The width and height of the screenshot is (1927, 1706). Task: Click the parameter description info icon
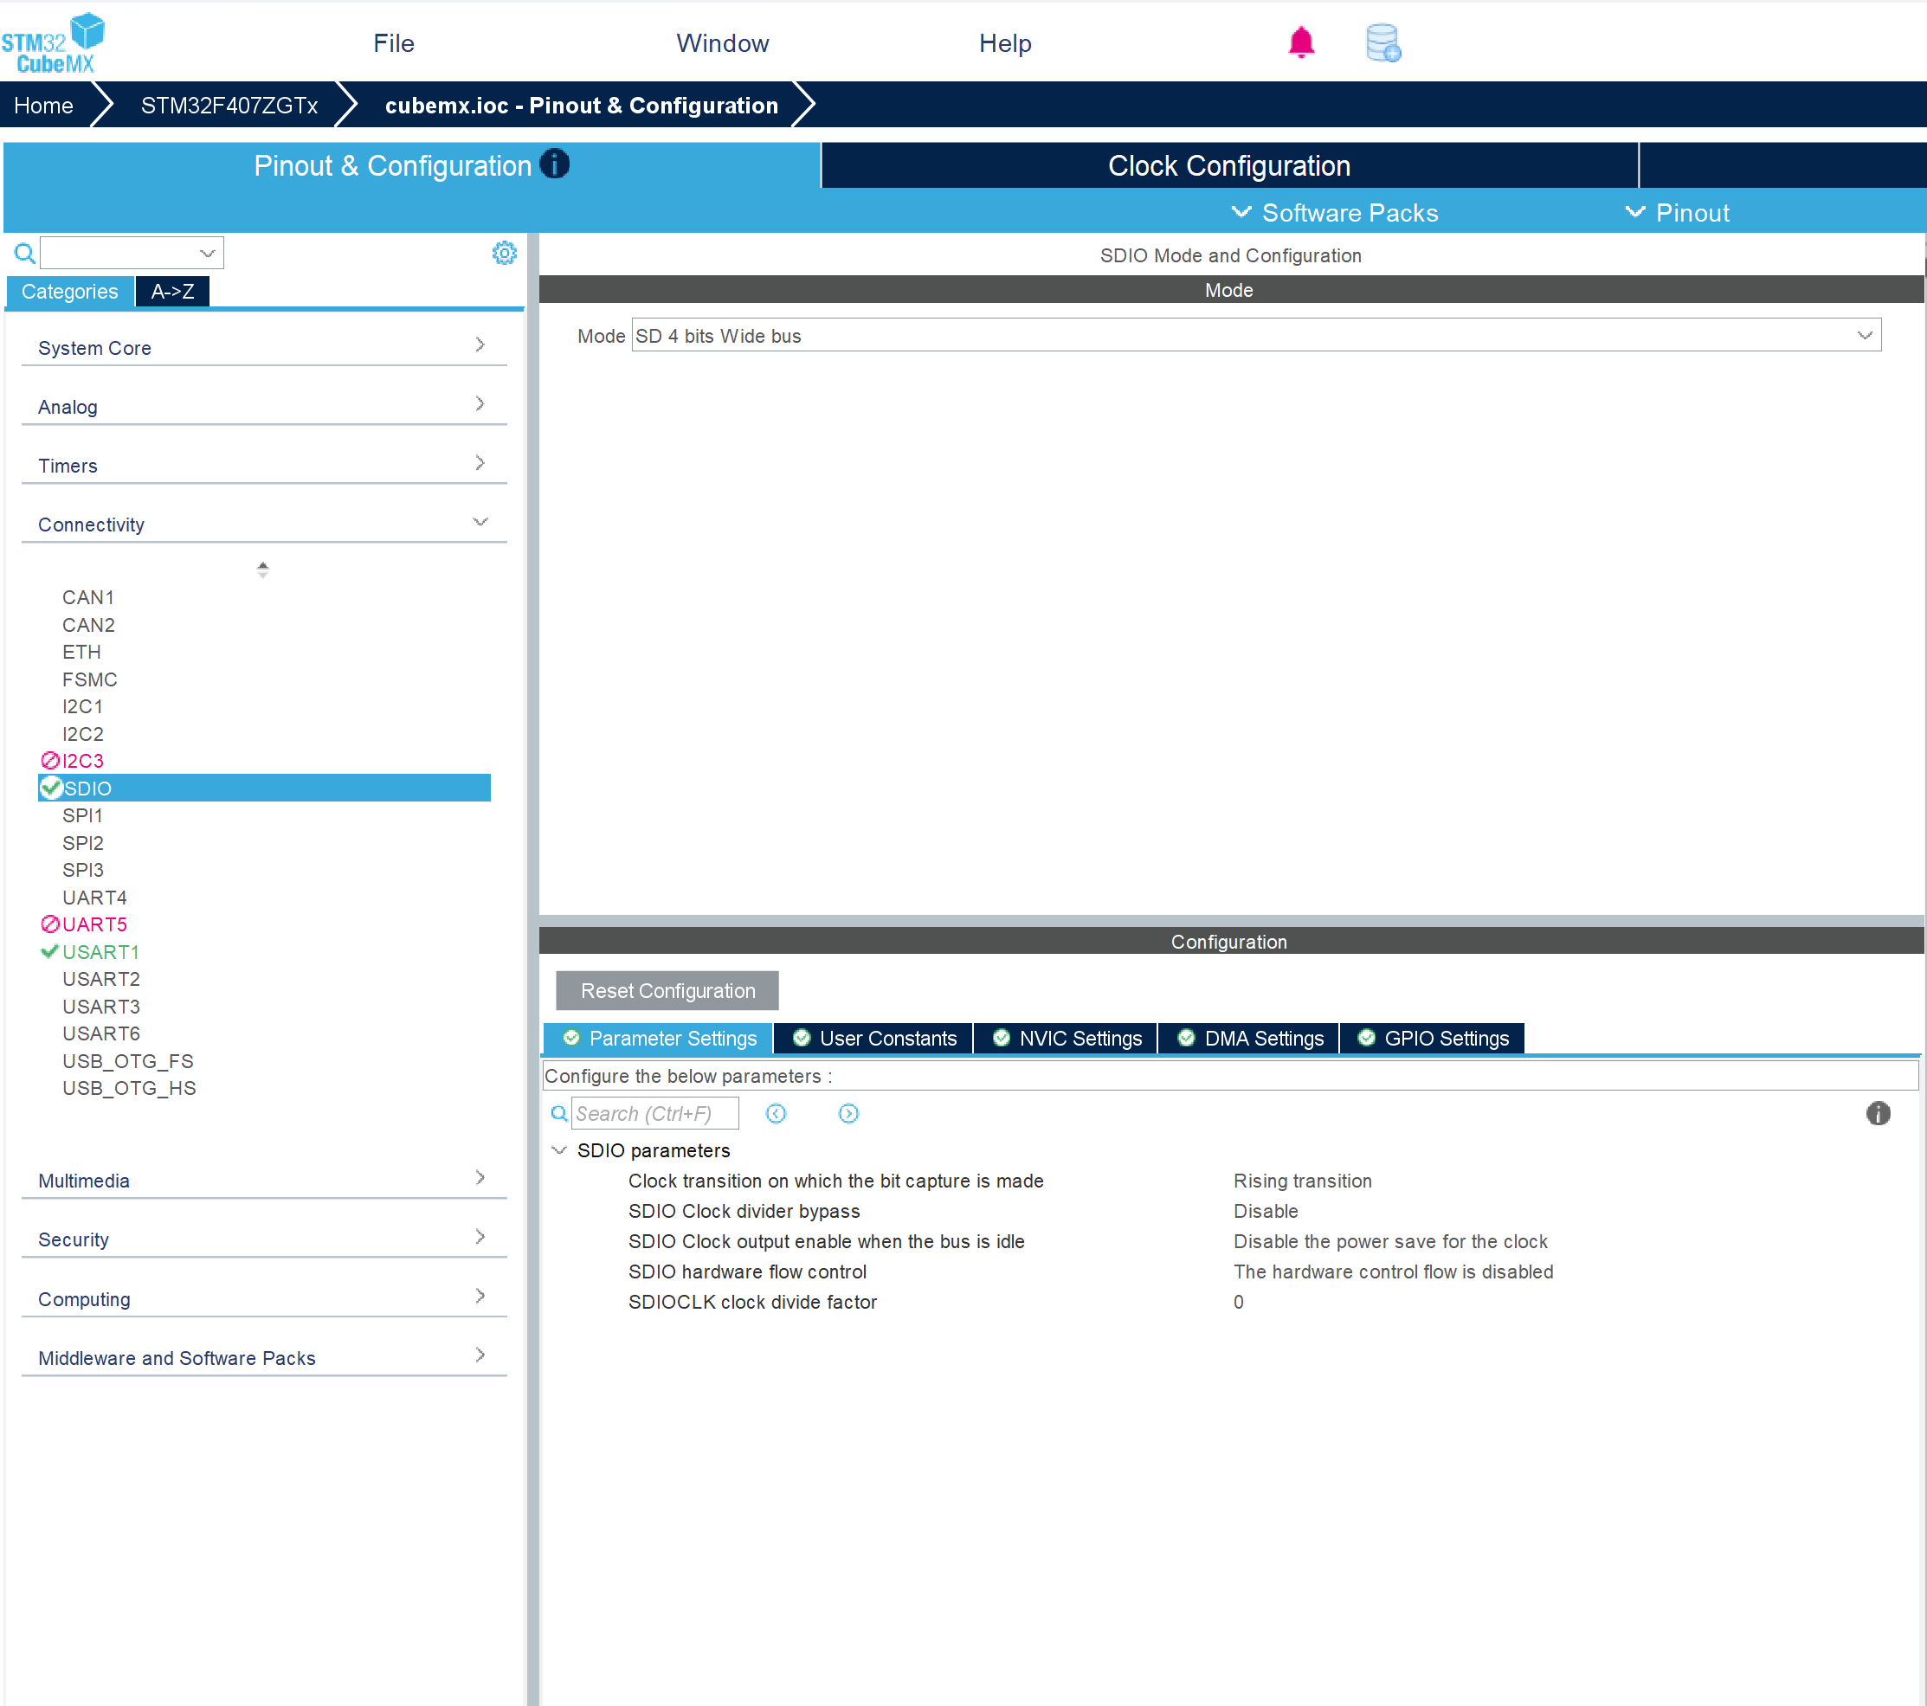pos(1877,1113)
